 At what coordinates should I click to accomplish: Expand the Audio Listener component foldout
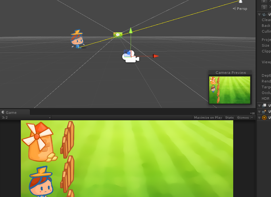click(259, 118)
